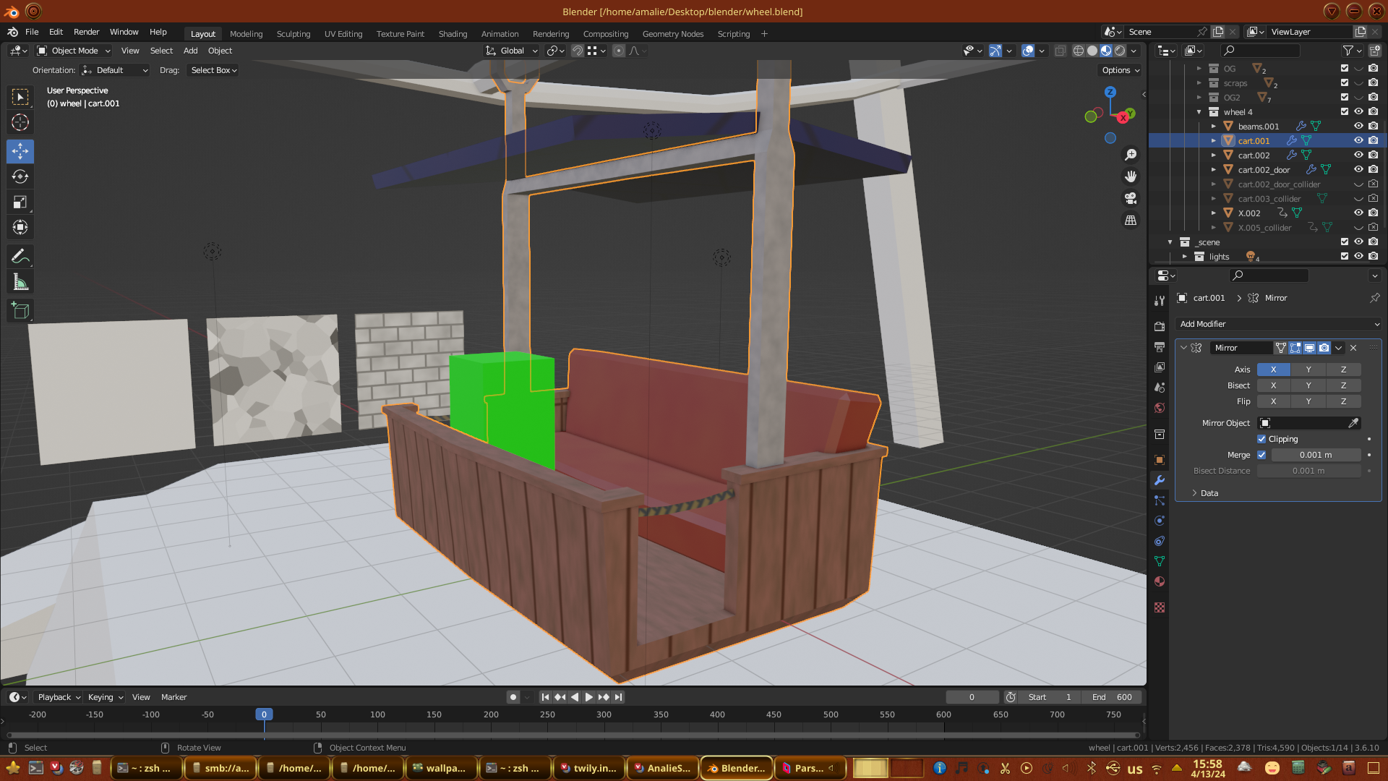This screenshot has height=781, width=1388.
Task: Select the Measure tool
Action: click(20, 283)
